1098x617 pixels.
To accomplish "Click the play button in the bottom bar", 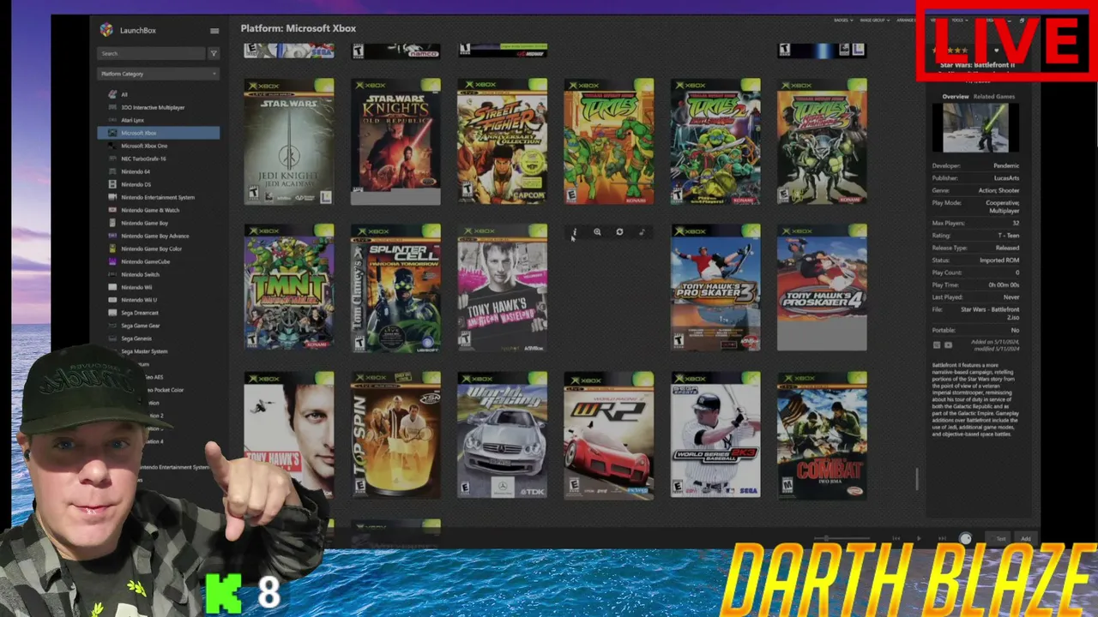I will click(x=919, y=539).
